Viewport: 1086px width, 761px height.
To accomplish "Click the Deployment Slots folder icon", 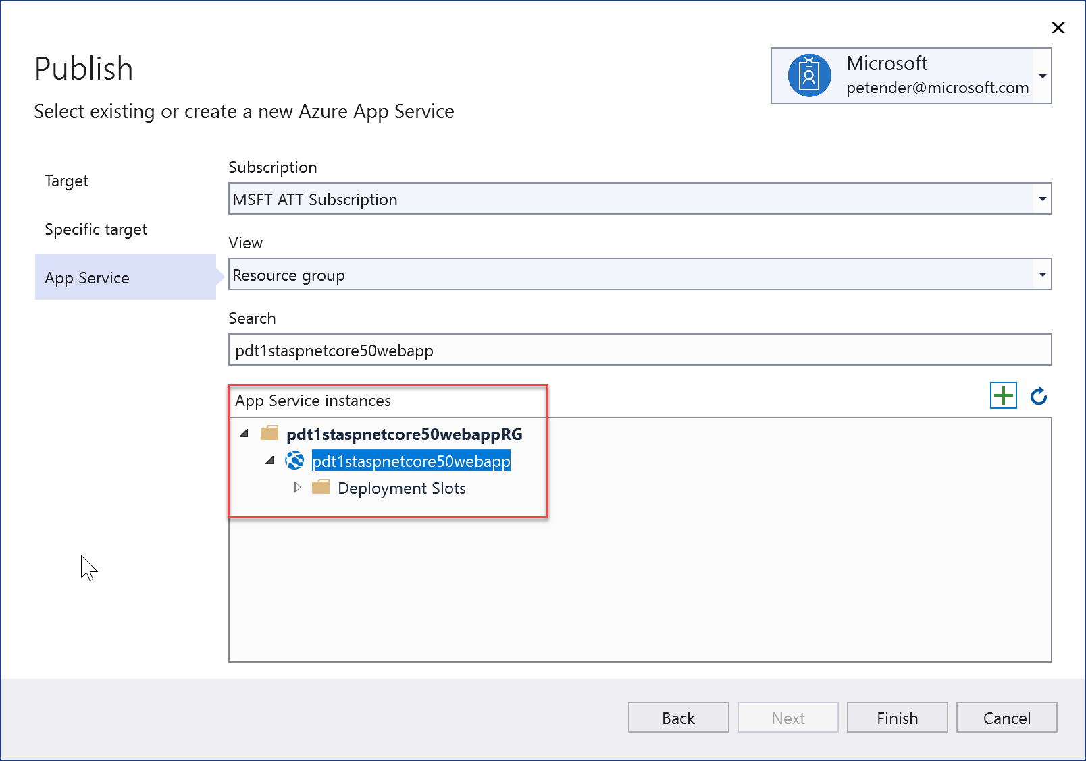I will [321, 487].
